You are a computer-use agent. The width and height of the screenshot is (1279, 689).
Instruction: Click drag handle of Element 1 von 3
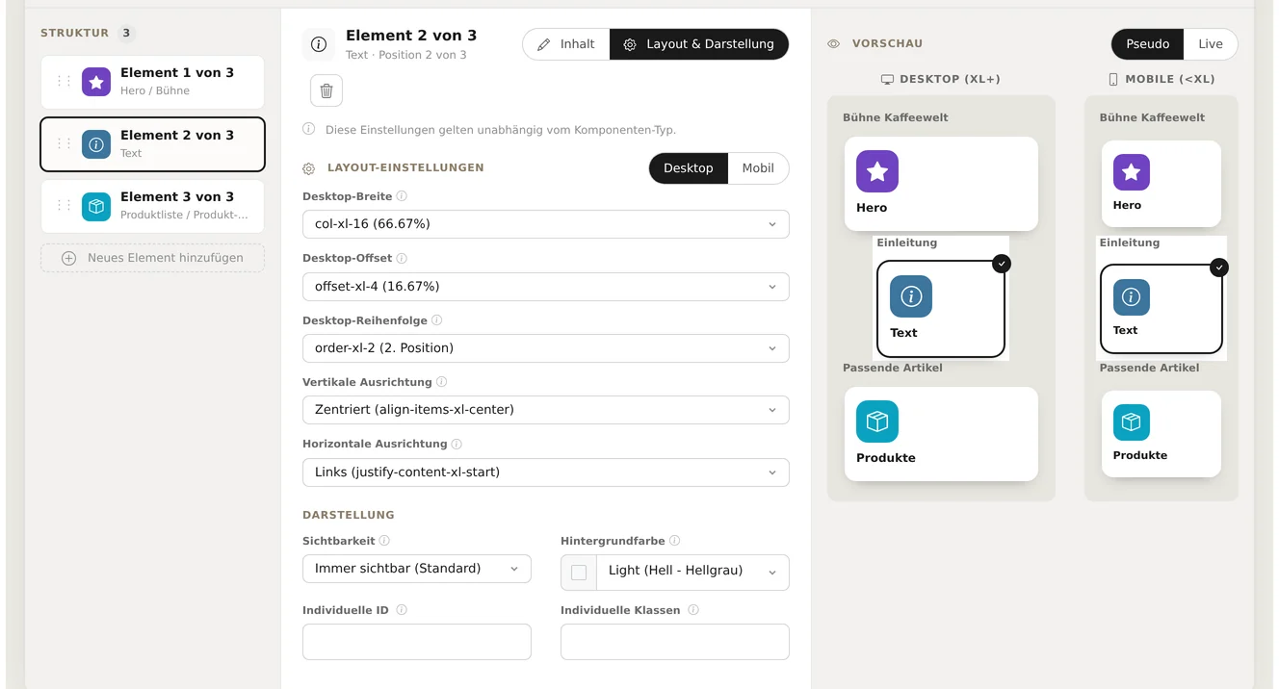click(x=64, y=82)
